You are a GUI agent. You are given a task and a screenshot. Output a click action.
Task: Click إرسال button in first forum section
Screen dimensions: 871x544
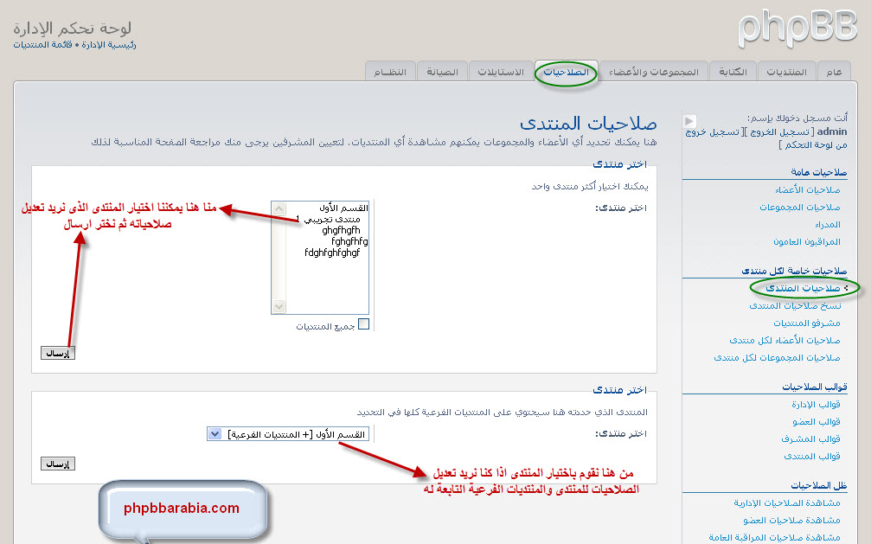click(x=58, y=354)
